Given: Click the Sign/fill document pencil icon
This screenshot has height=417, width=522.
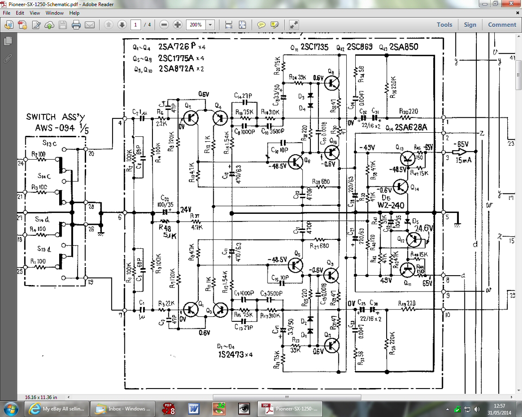Looking at the screenshot, I should [36, 25].
